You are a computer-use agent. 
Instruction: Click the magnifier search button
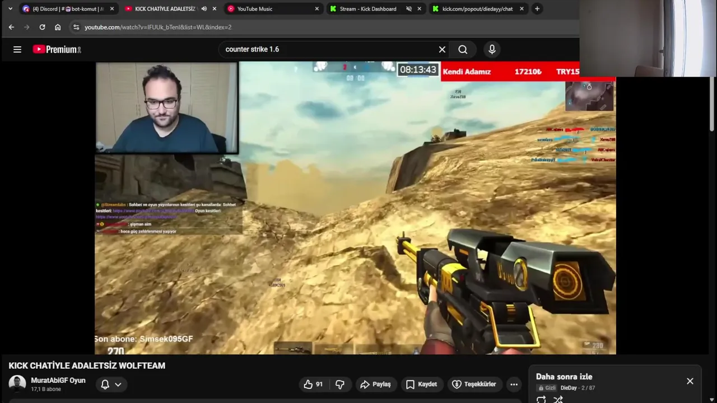tap(463, 49)
